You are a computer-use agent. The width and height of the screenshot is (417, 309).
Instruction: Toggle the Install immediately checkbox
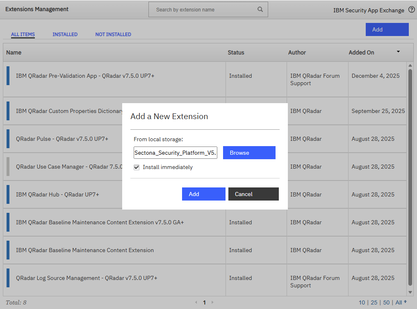coord(137,167)
